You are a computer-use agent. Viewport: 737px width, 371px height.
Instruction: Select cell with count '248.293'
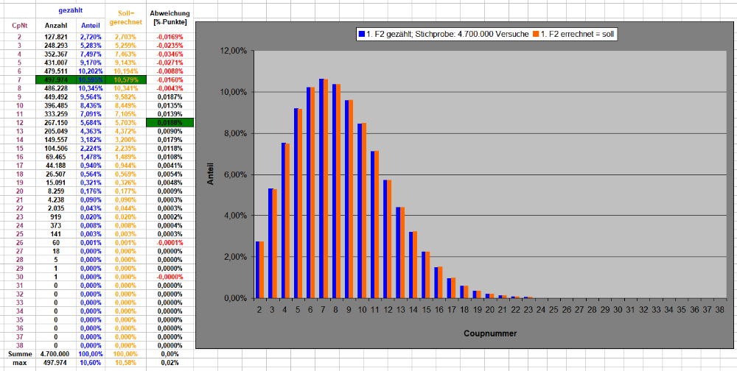(57, 46)
